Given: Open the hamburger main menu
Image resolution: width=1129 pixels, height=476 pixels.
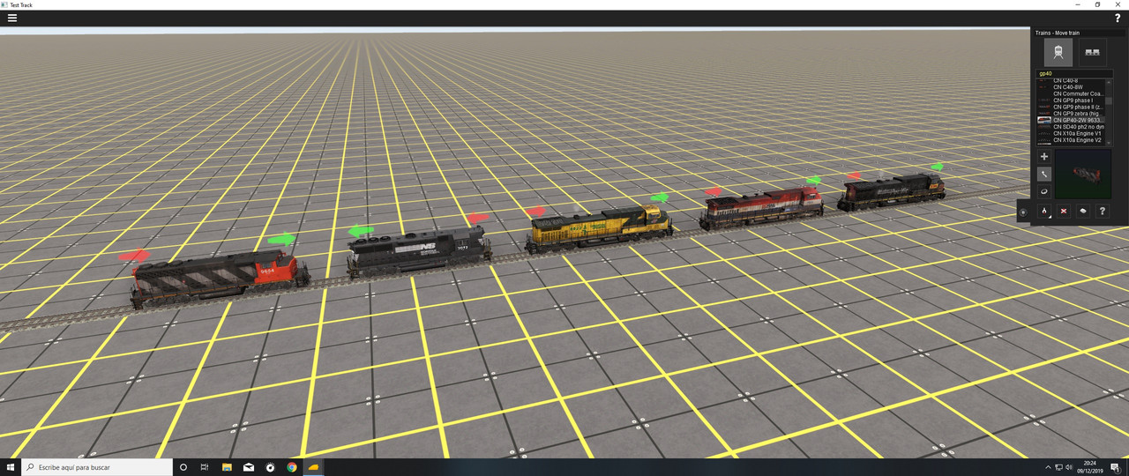Looking at the screenshot, I should click(12, 18).
